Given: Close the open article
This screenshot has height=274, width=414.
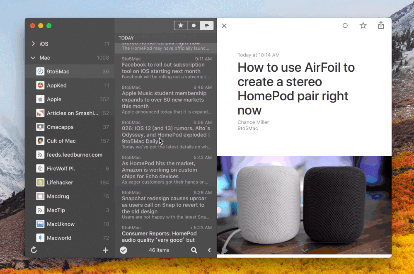Looking at the screenshot, I should (x=224, y=26).
